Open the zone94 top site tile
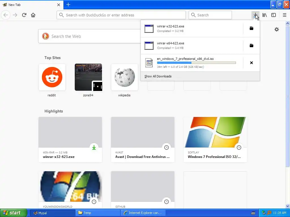This screenshot has height=217, width=290. coord(88,77)
